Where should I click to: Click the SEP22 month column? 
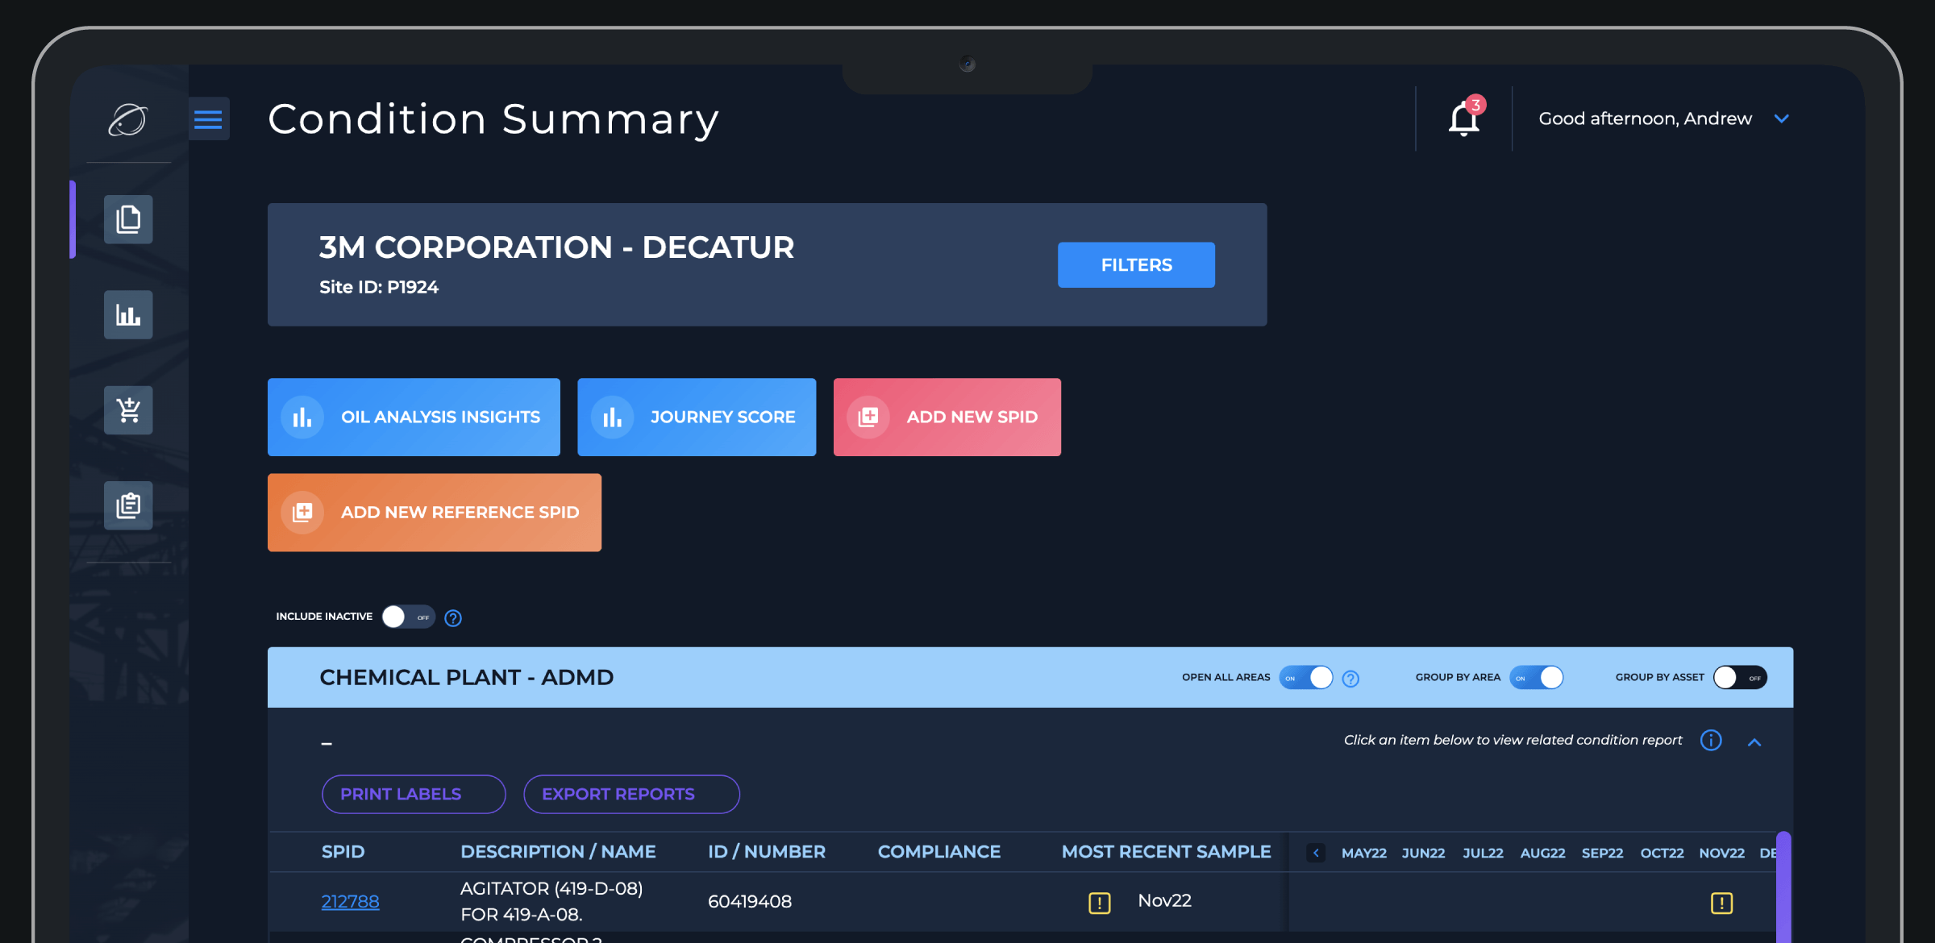click(1602, 853)
